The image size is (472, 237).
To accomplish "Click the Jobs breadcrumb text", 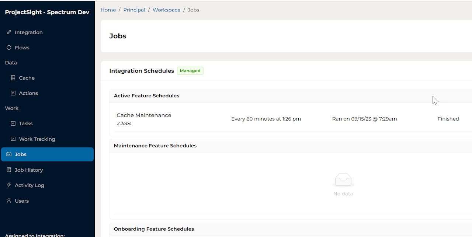I will click(x=194, y=10).
